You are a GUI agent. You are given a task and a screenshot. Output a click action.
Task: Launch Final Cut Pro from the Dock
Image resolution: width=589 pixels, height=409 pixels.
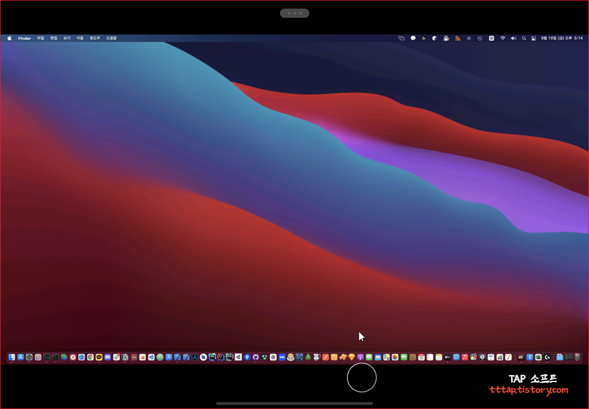point(473,357)
